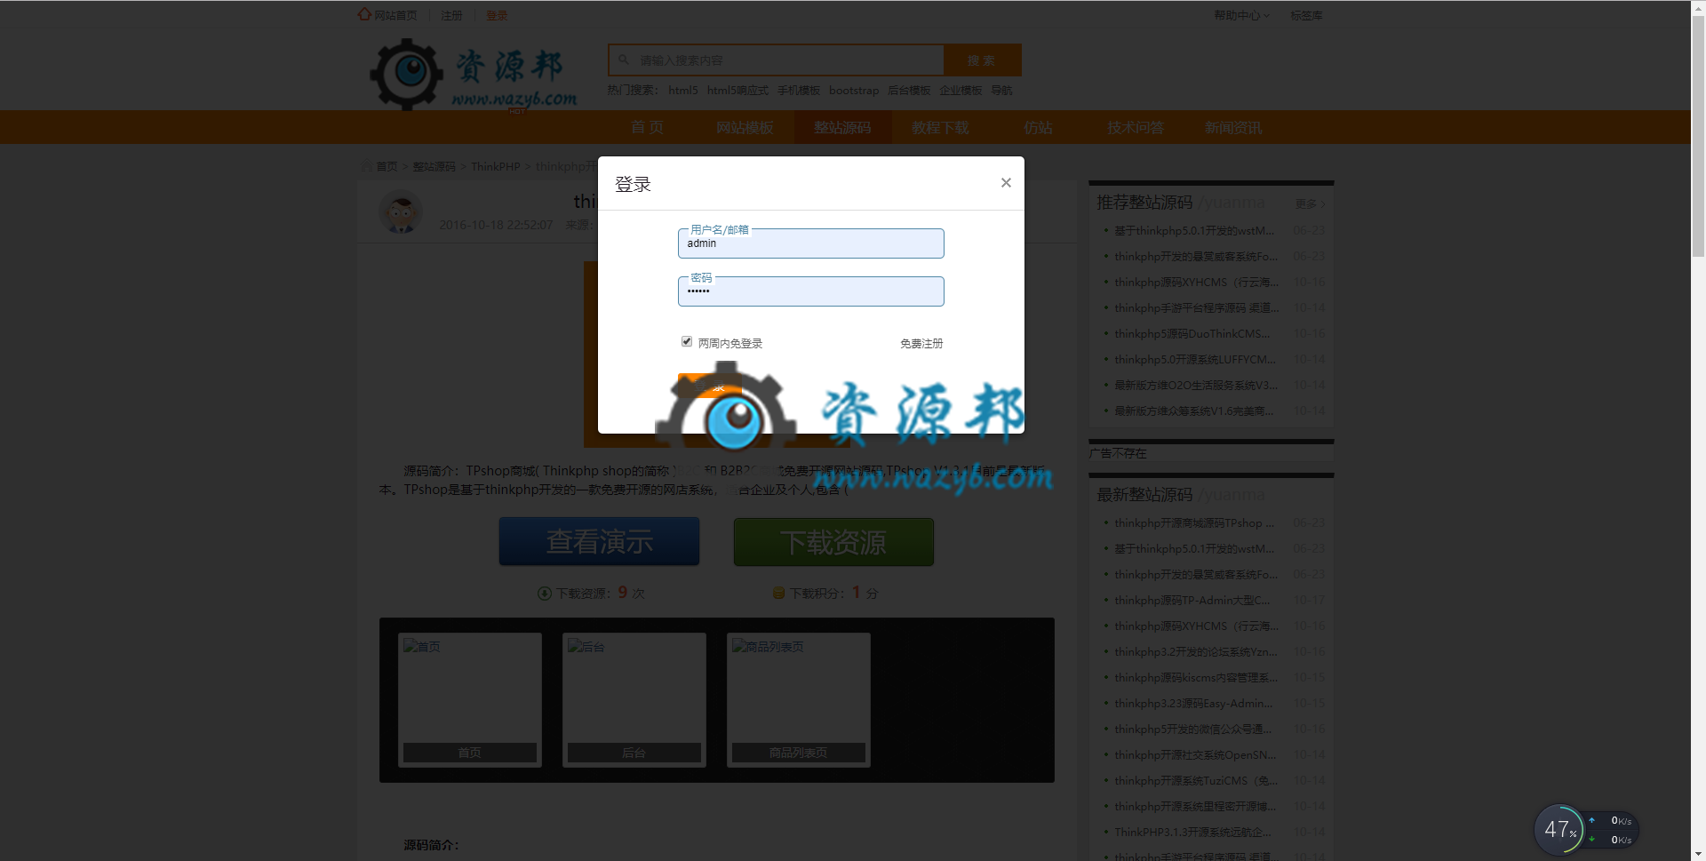Select hot search term 后台模板

click(909, 90)
